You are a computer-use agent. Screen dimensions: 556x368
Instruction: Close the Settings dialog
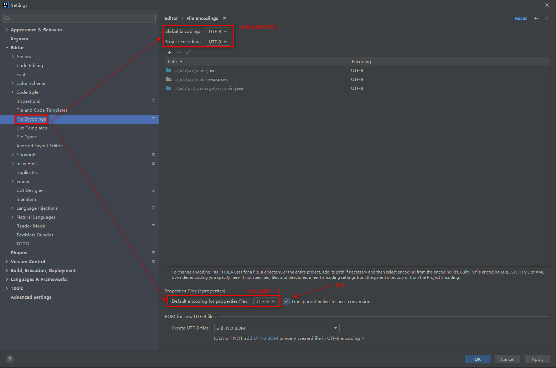[547, 5]
